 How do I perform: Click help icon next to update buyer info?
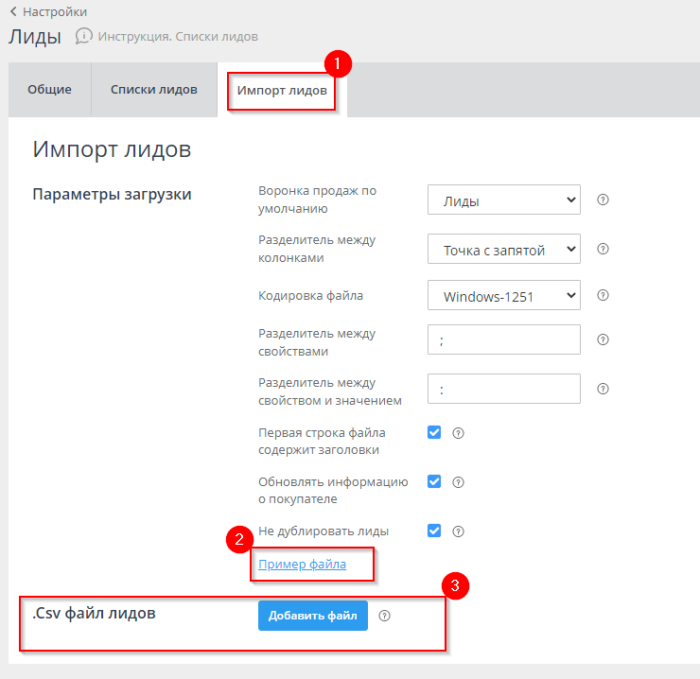[459, 481]
